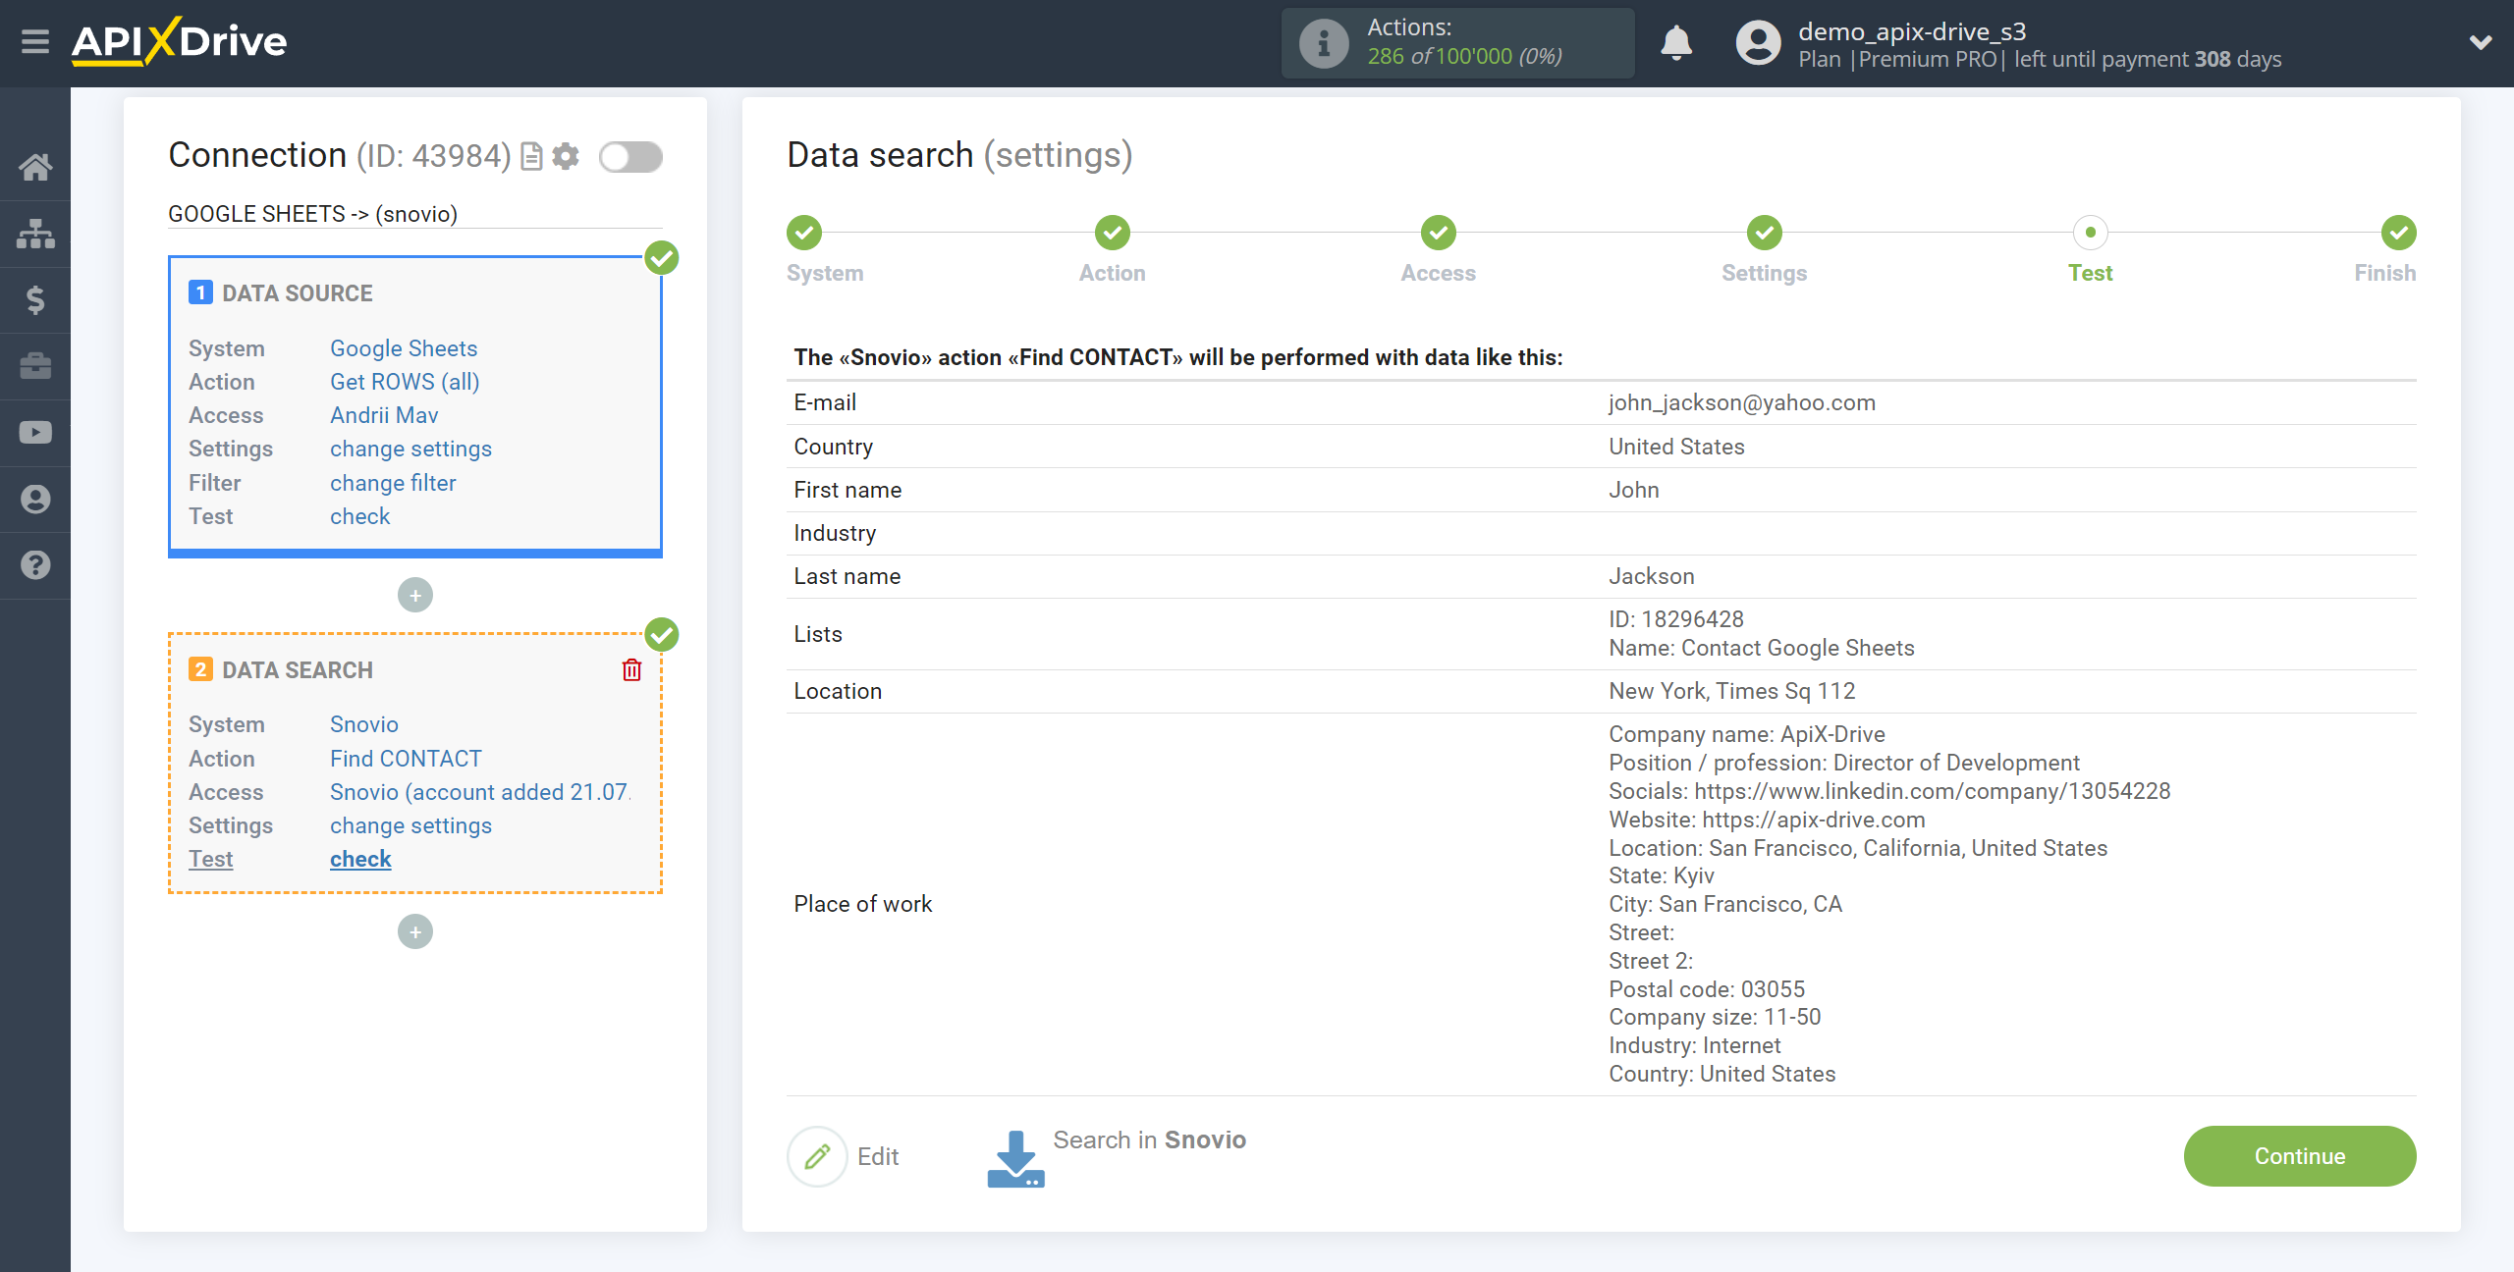Click change settings in Data Search
2514x1272 pixels.
(x=410, y=825)
